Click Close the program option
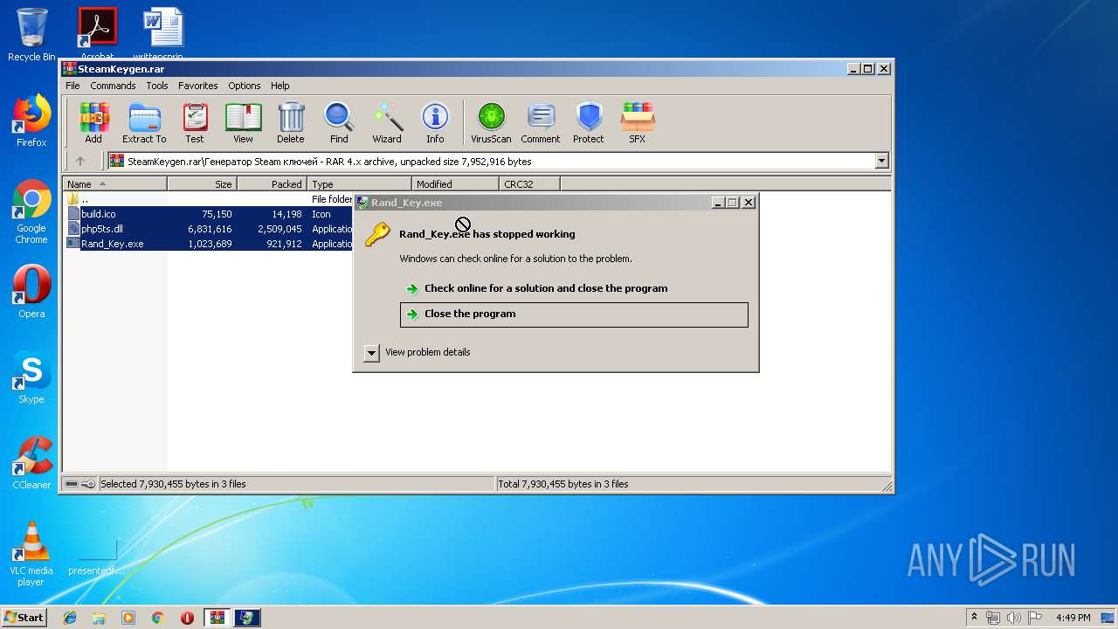Screen dimensions: 1118x629 pyautogui.click(x=574, y=314)
